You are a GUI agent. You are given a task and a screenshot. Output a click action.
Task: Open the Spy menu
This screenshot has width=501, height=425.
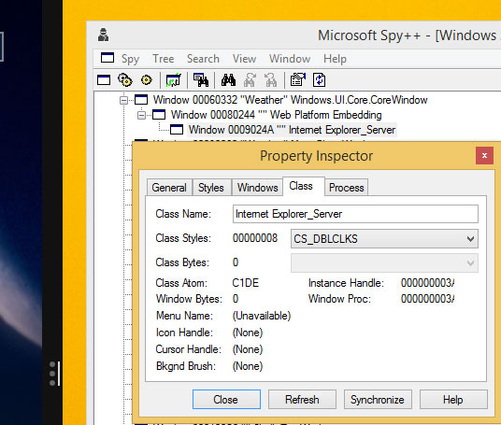[130, 59]
